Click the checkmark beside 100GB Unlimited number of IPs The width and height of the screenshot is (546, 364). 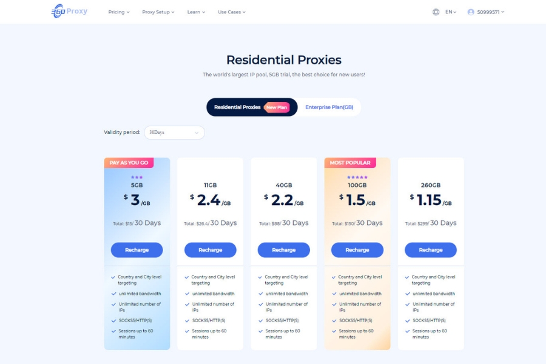pos(334,305)
